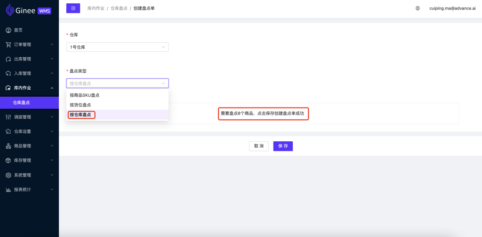Expand the 入库管理 menu chevron
Screen dimensions: 482x237
[x=52, y=73]
